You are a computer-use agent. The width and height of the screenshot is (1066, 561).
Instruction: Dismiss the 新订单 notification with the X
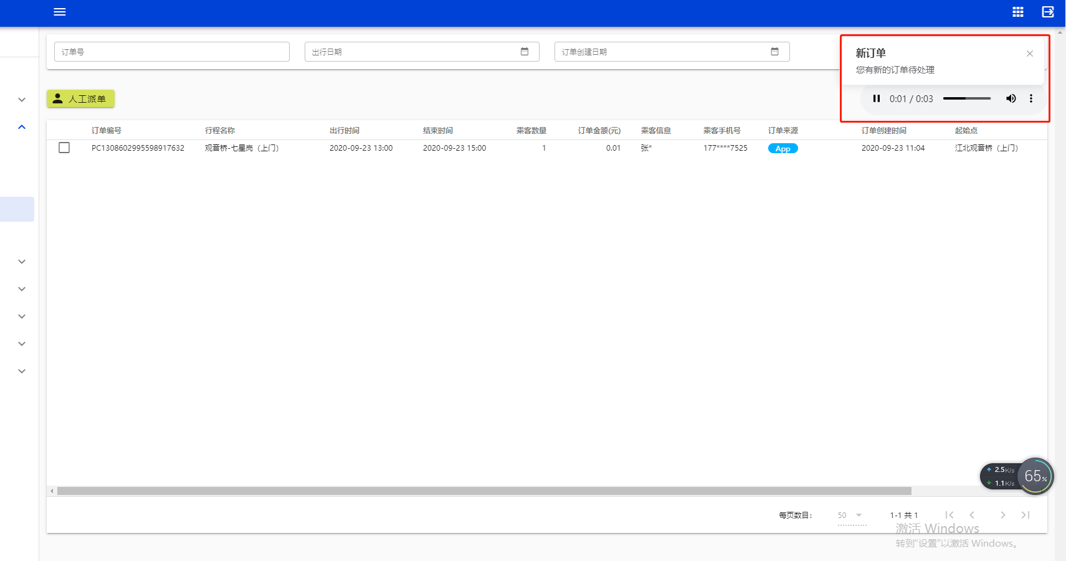[x=1029, y=54]
